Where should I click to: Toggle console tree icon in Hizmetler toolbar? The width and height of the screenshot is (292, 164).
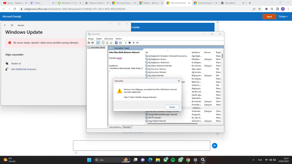click(x=98, y=43)
